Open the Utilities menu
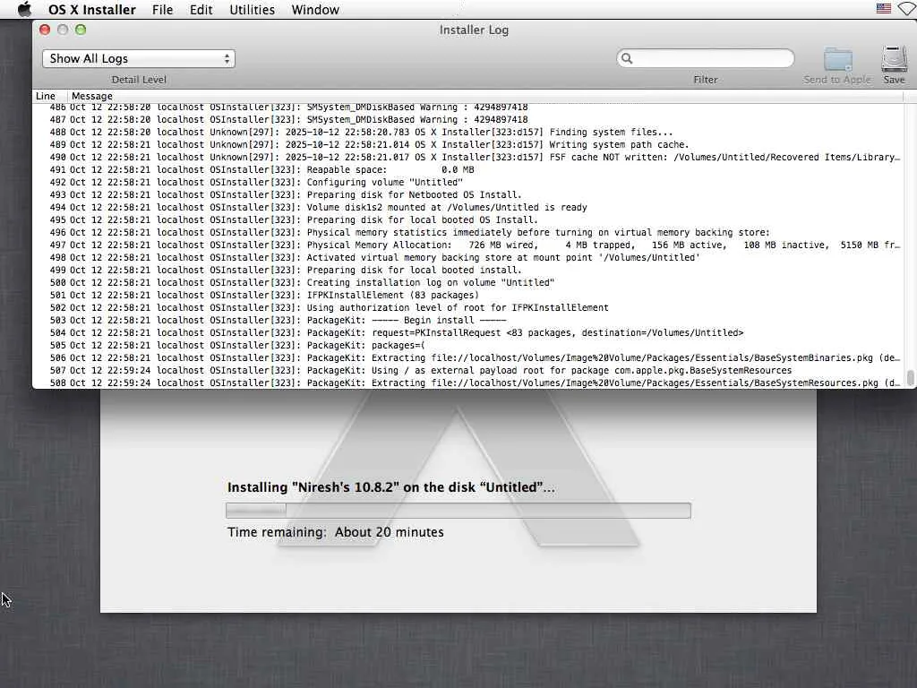 point(252,10)
